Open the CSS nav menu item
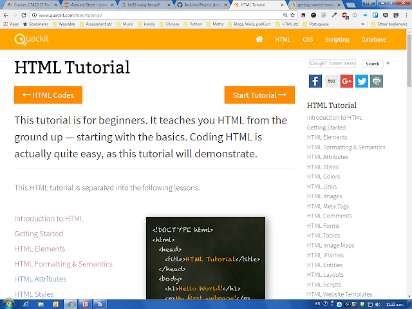The image size is (412, 309). (x=308, y=39)
